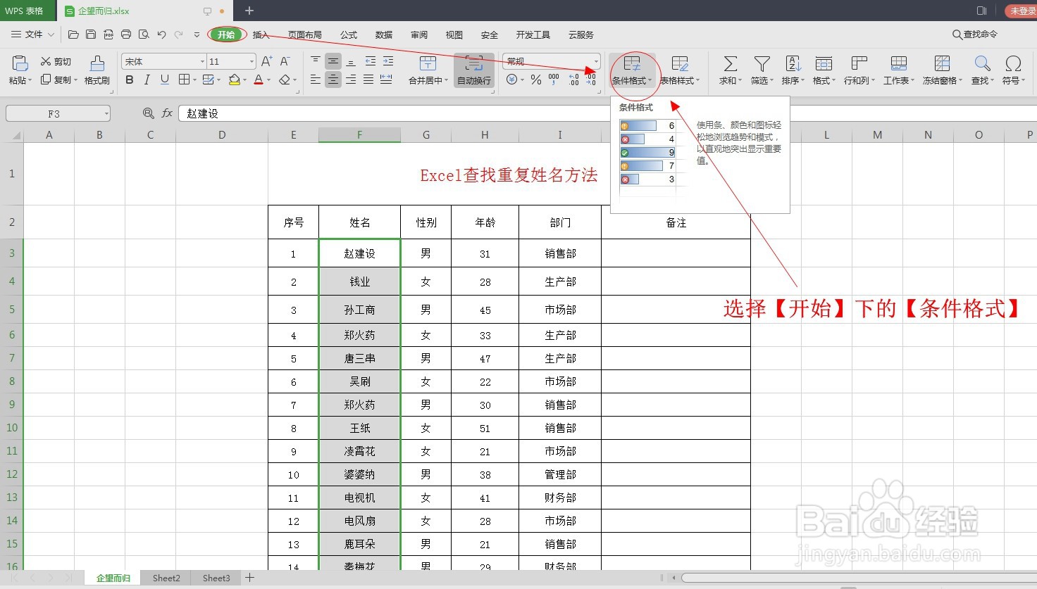
Task: Toggle bottom vertical alignment
Action: coord(351,61)
